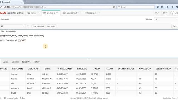Image resolution: width=178 pixels, height=100 pixels.
Task: Click the editor splitter collapse arrow
Action: [89, 58]
